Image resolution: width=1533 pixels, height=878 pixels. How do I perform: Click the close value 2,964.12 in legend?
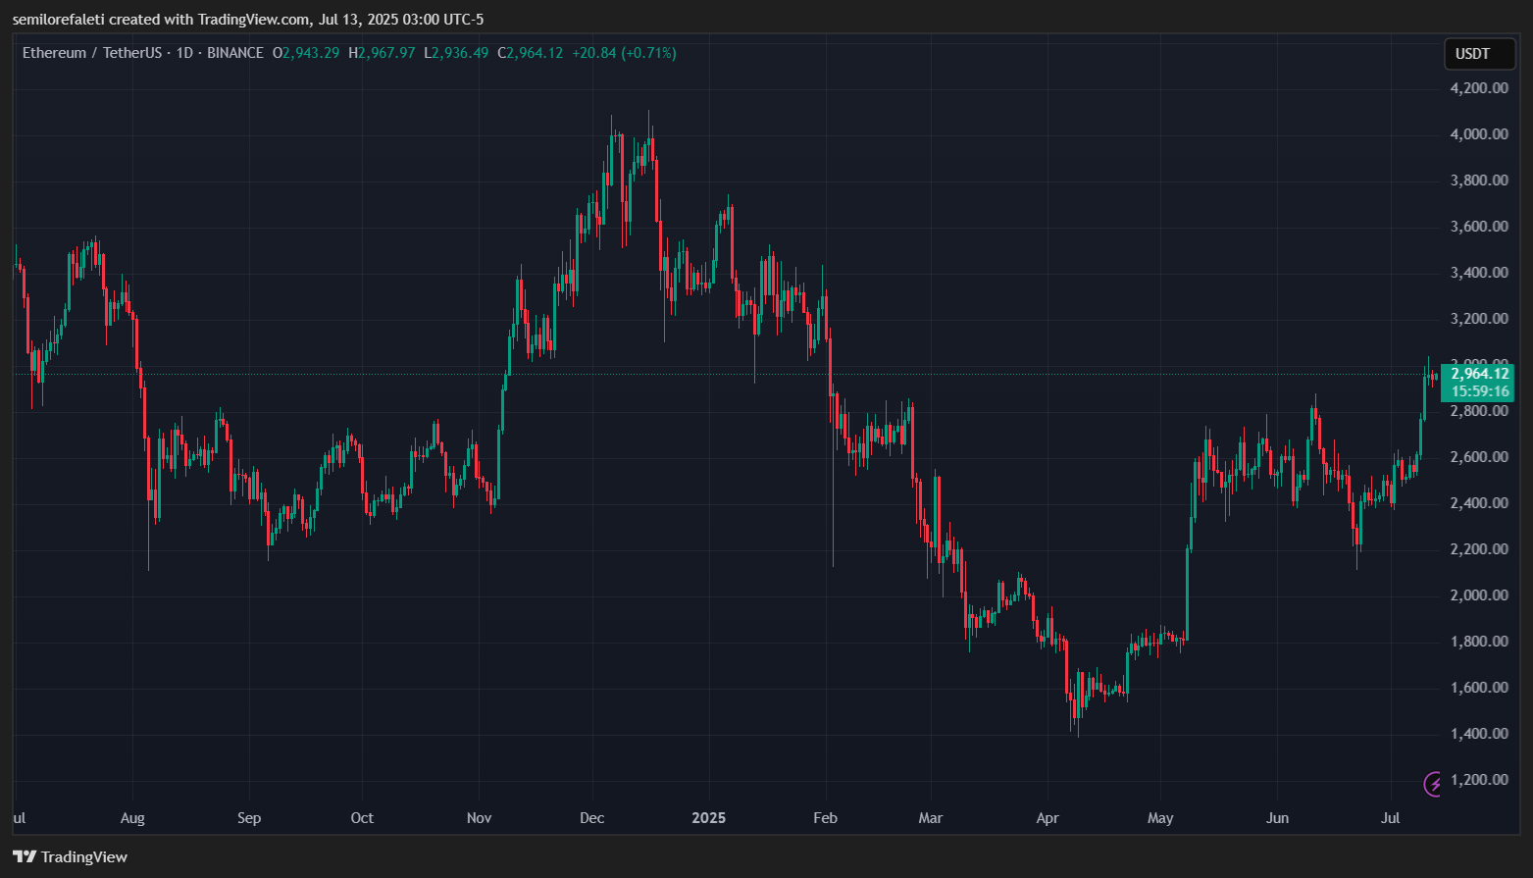tap(535, 53)
